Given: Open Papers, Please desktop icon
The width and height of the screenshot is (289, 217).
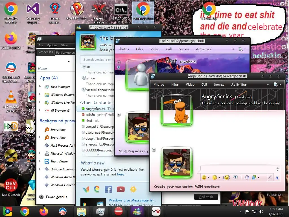Looking at the screenshot, I should pyautogui.click(x=99, y=13).
